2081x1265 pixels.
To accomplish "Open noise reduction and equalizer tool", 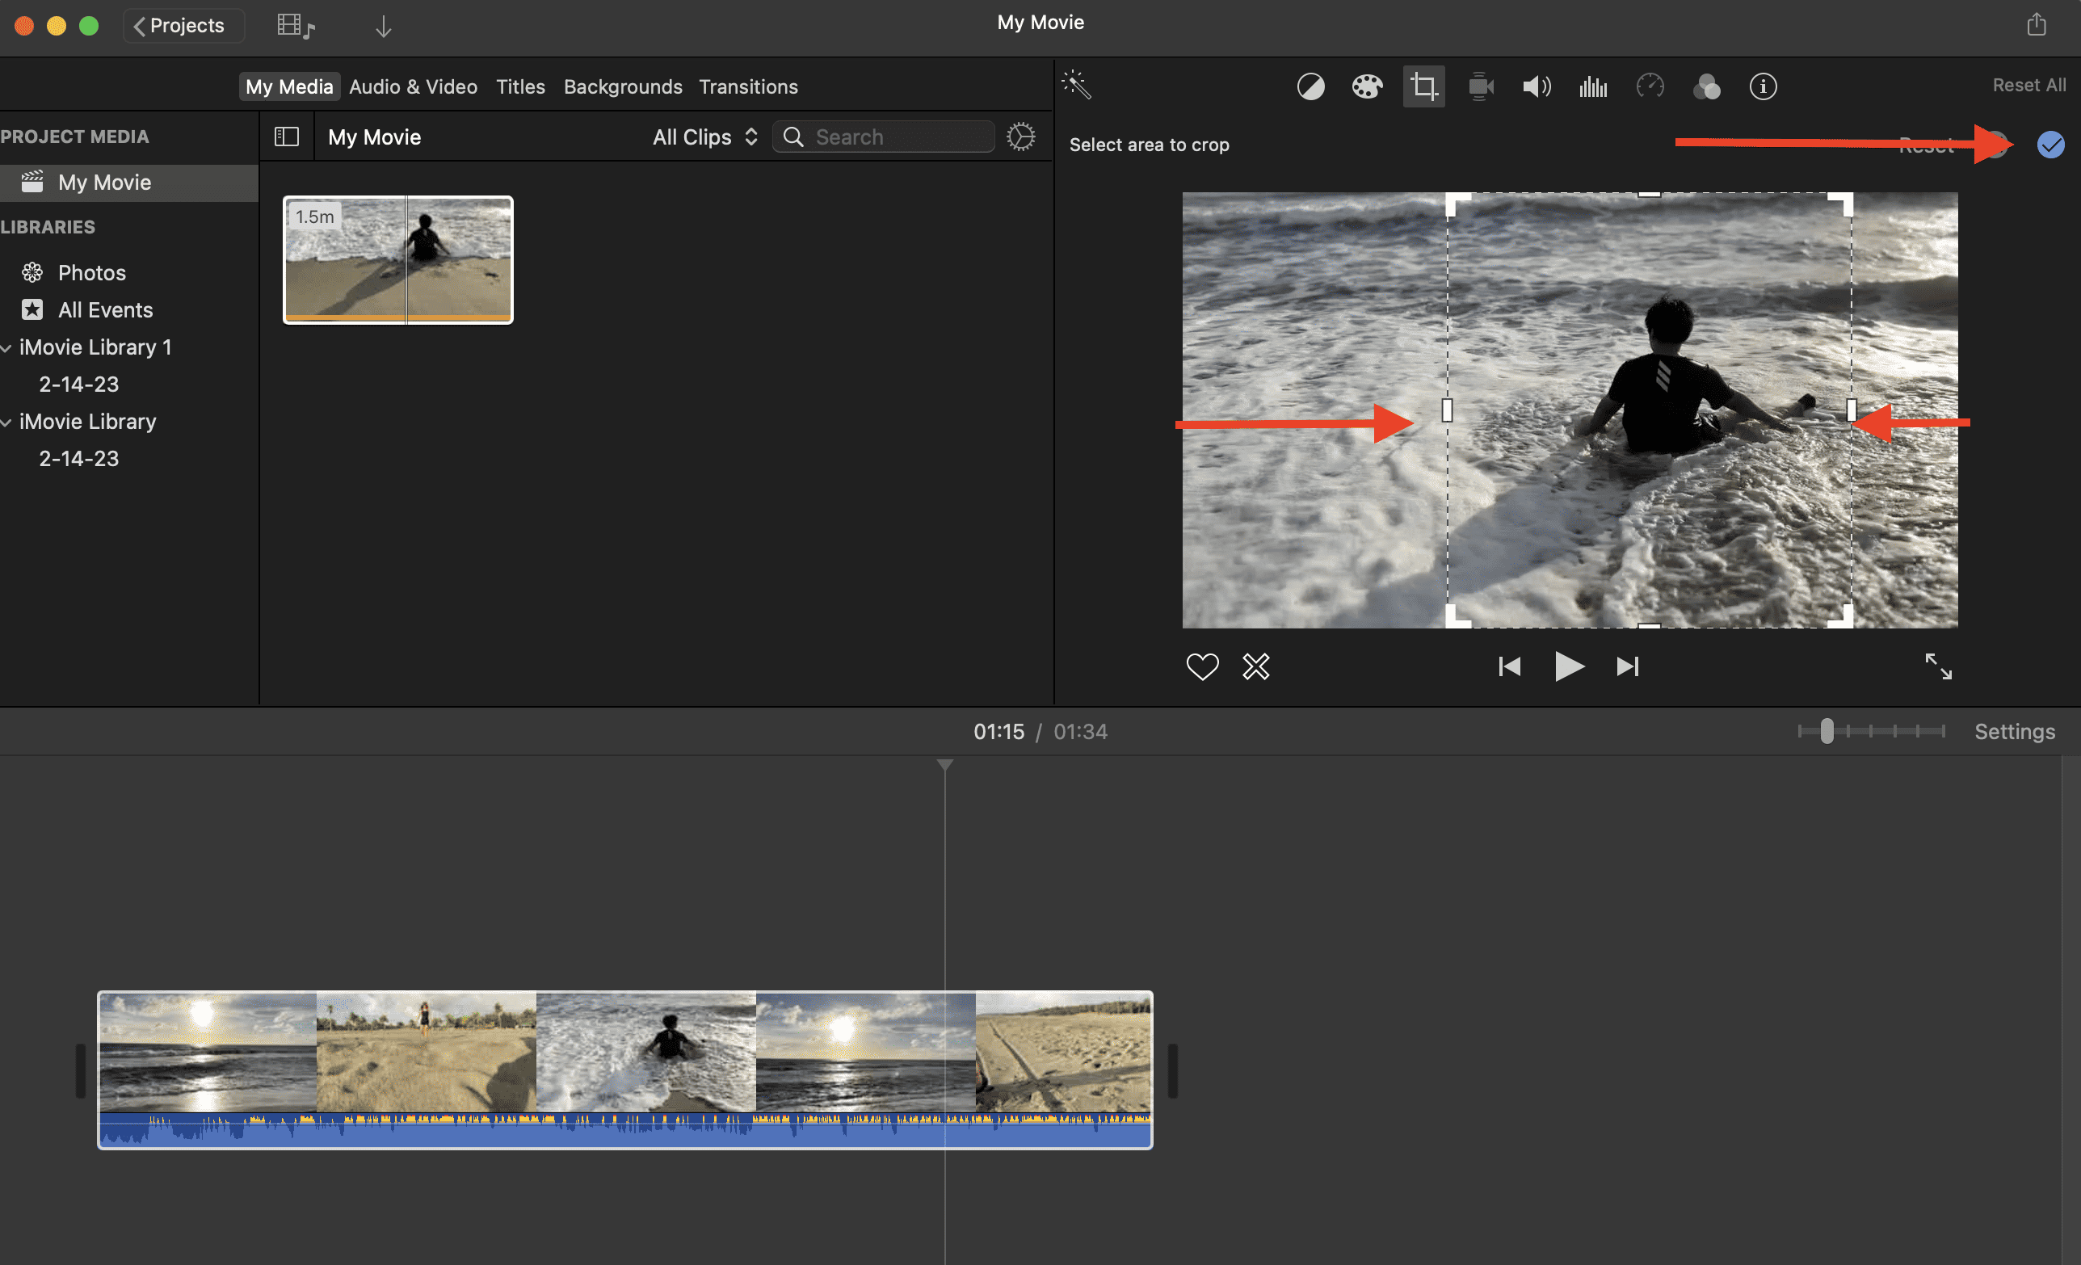I will coord(1593,86).
